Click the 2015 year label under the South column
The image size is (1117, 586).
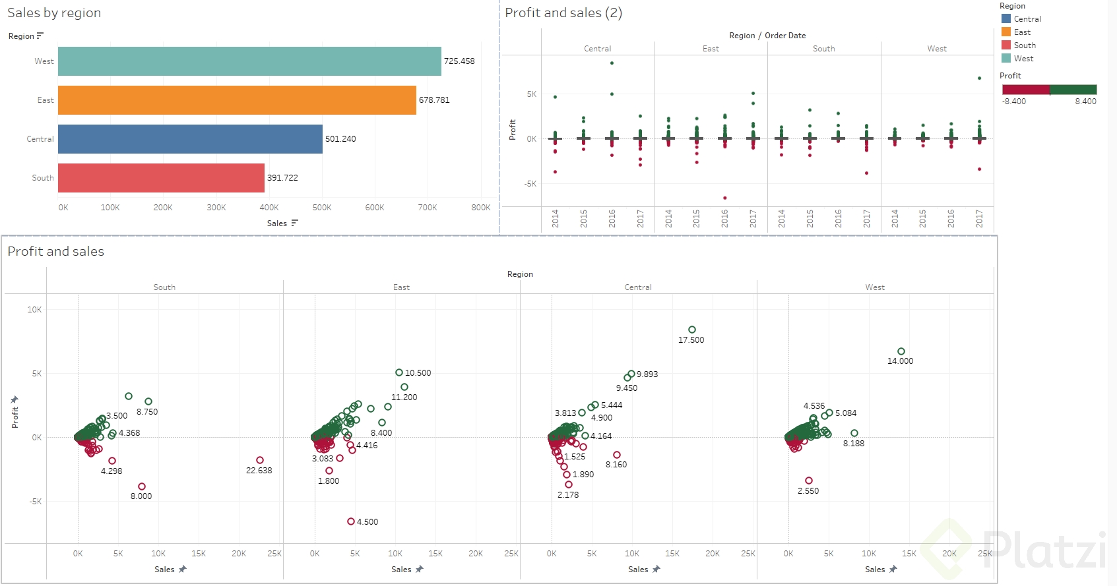point(810,219)
